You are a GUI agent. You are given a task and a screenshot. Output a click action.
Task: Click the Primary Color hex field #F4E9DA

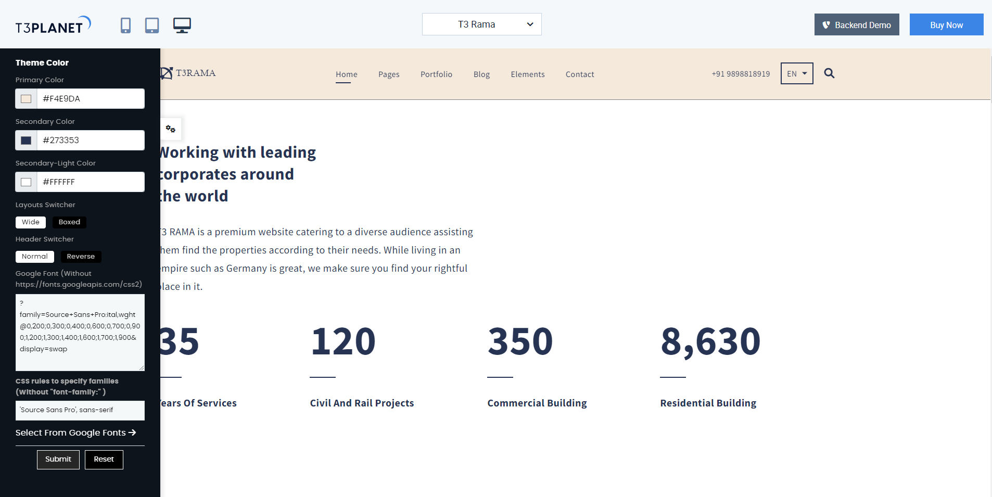[91, 99]
